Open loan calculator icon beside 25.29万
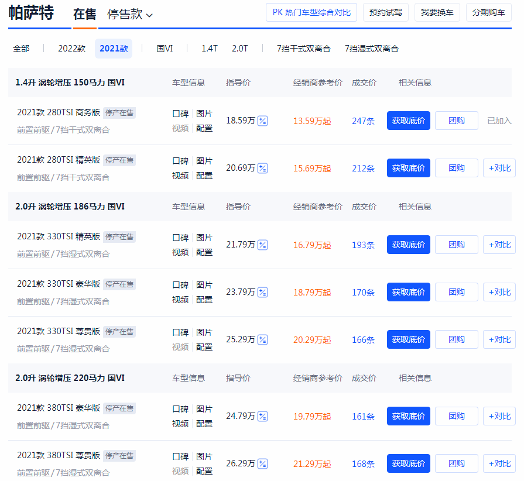Viewport: 524px width, 481px height. (263, 340)
